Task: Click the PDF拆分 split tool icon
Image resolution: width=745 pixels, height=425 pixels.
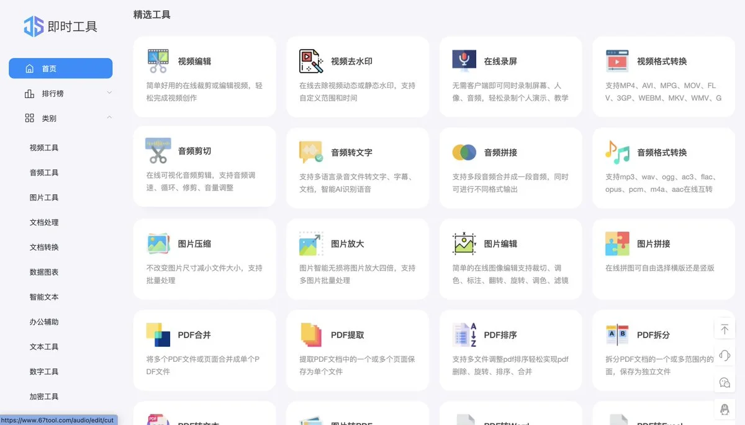Action: click(616, 334)
